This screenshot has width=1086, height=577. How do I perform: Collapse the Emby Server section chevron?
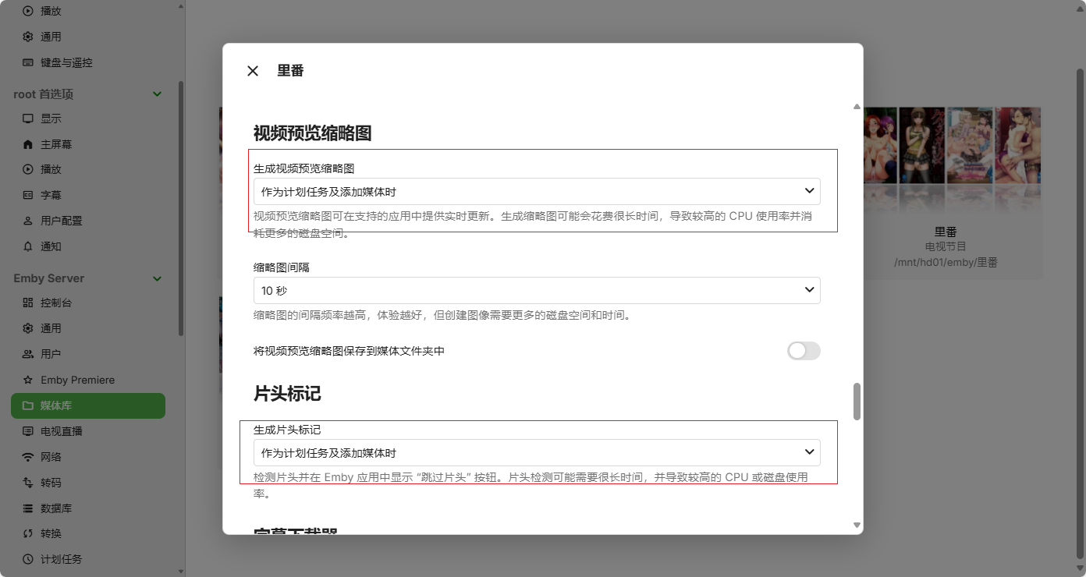point(157,278)
